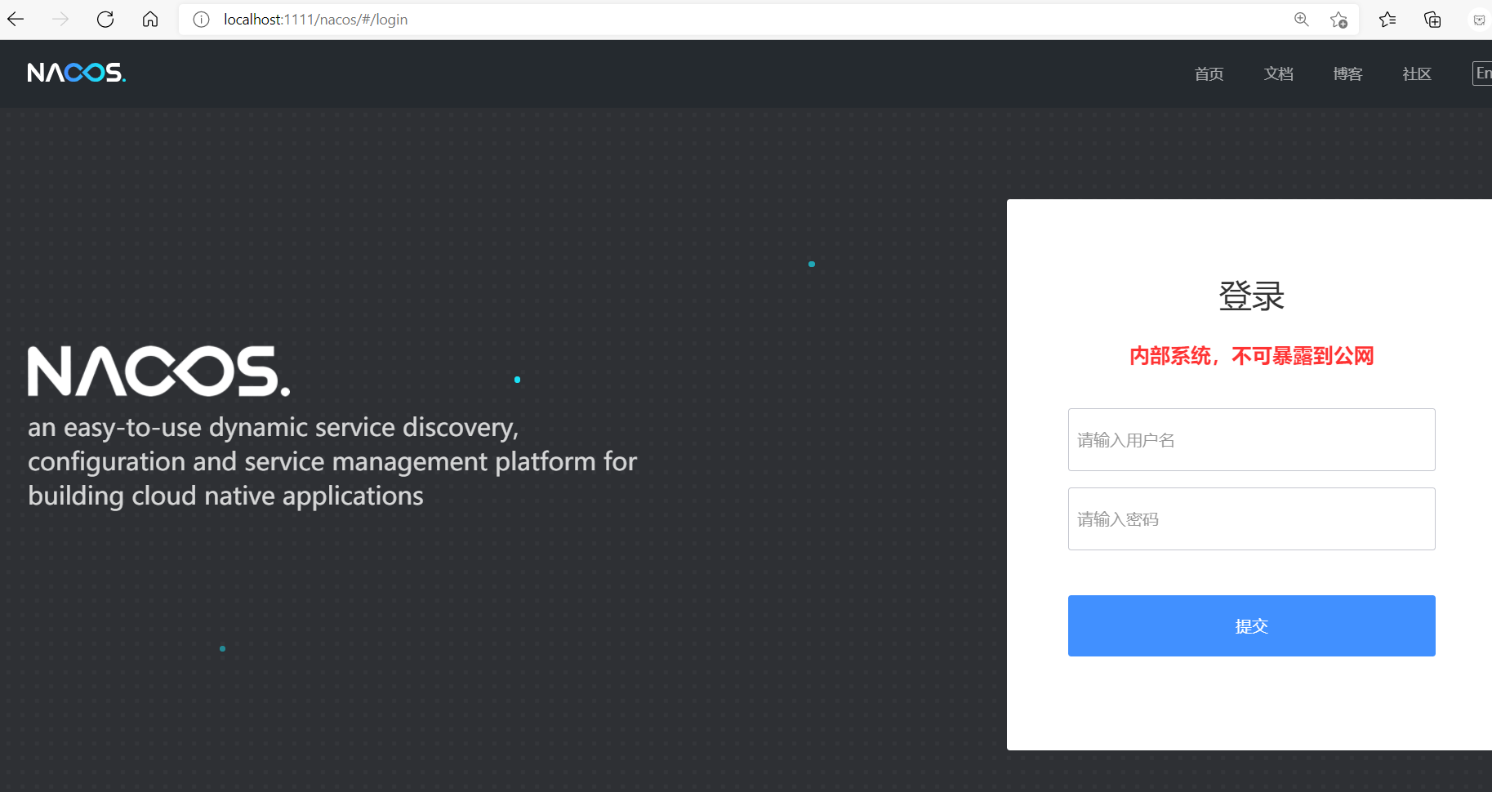Switch language with the En button

[1482, 73]
